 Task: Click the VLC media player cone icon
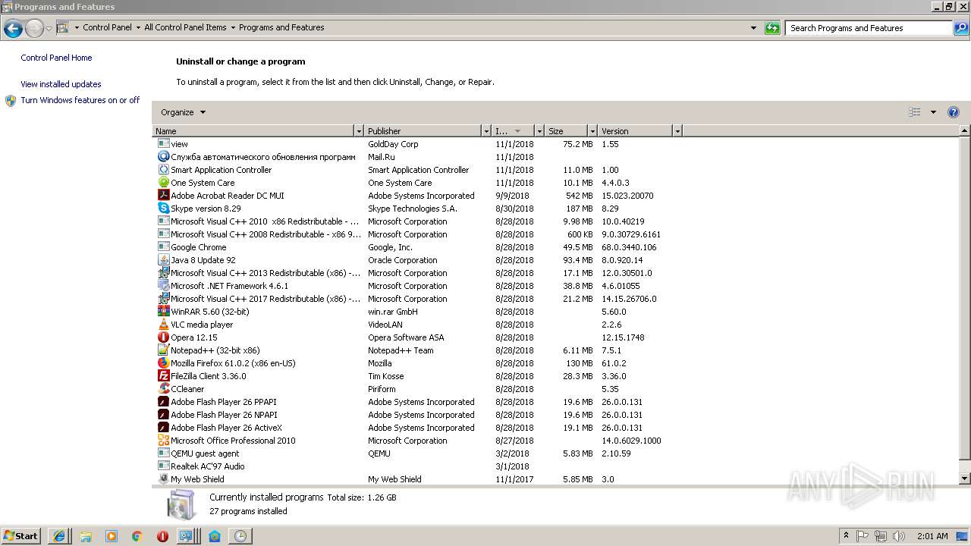(x=163, y=324)
